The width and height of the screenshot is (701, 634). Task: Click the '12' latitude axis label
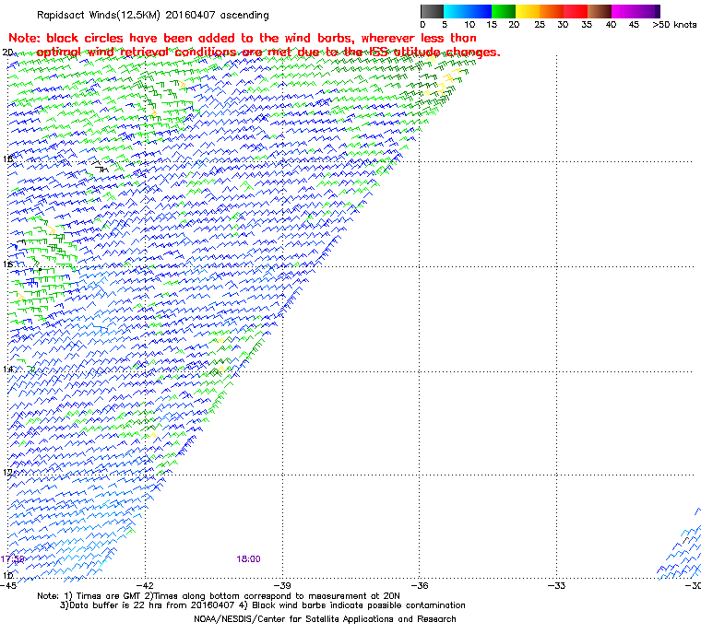click(7, 472)
